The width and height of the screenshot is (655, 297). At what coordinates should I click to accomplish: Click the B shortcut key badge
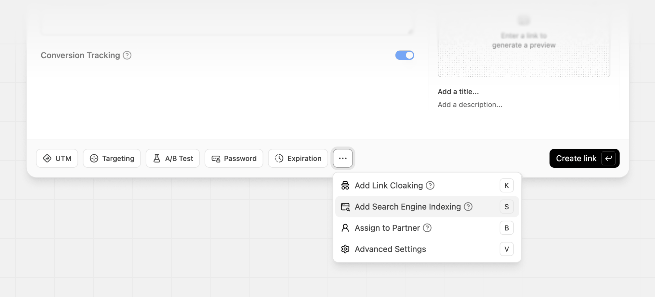pyautogui.click(x=506, y=228)
